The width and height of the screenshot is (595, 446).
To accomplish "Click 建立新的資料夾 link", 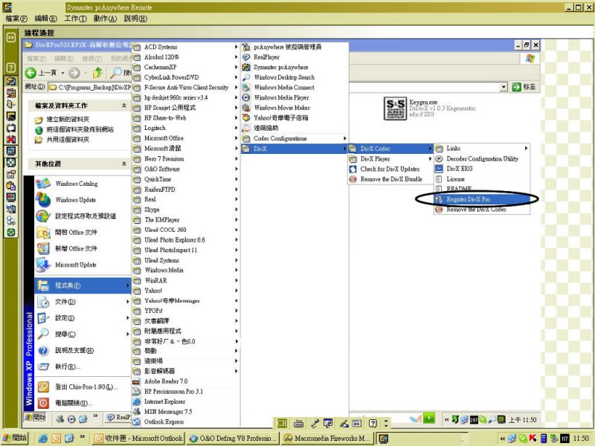I will tap(71, 119).
